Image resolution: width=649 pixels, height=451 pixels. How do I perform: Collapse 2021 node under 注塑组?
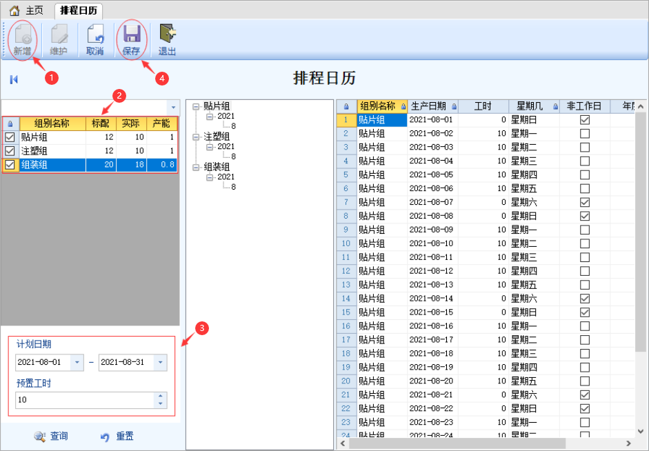210,147
